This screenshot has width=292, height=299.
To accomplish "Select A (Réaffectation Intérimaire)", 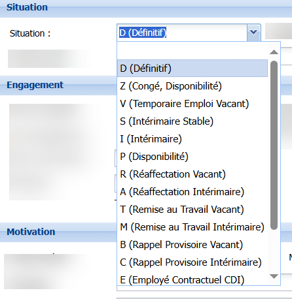I will click(x=192, y=192).
